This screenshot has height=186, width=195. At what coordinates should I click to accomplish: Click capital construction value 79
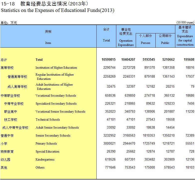(193, 86)
